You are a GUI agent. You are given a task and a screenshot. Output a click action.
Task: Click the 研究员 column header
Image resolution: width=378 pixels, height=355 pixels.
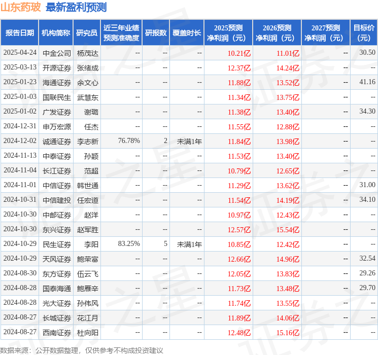[x=87, y=33]
